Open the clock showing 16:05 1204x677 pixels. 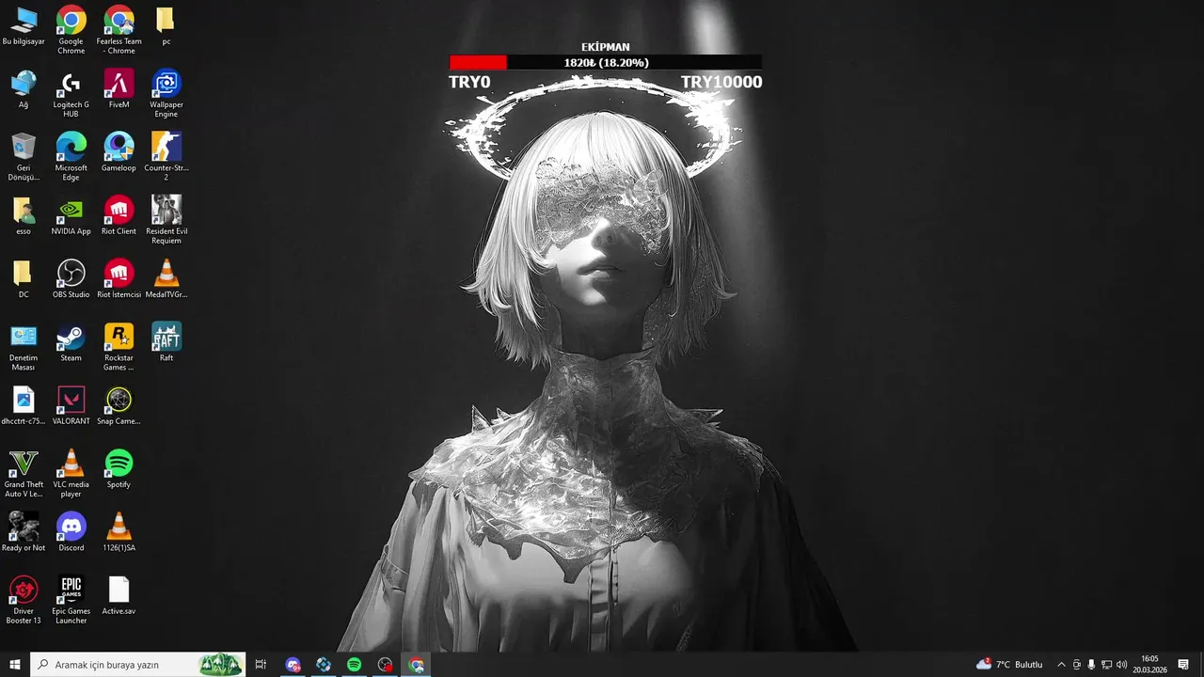(1149, 665)
